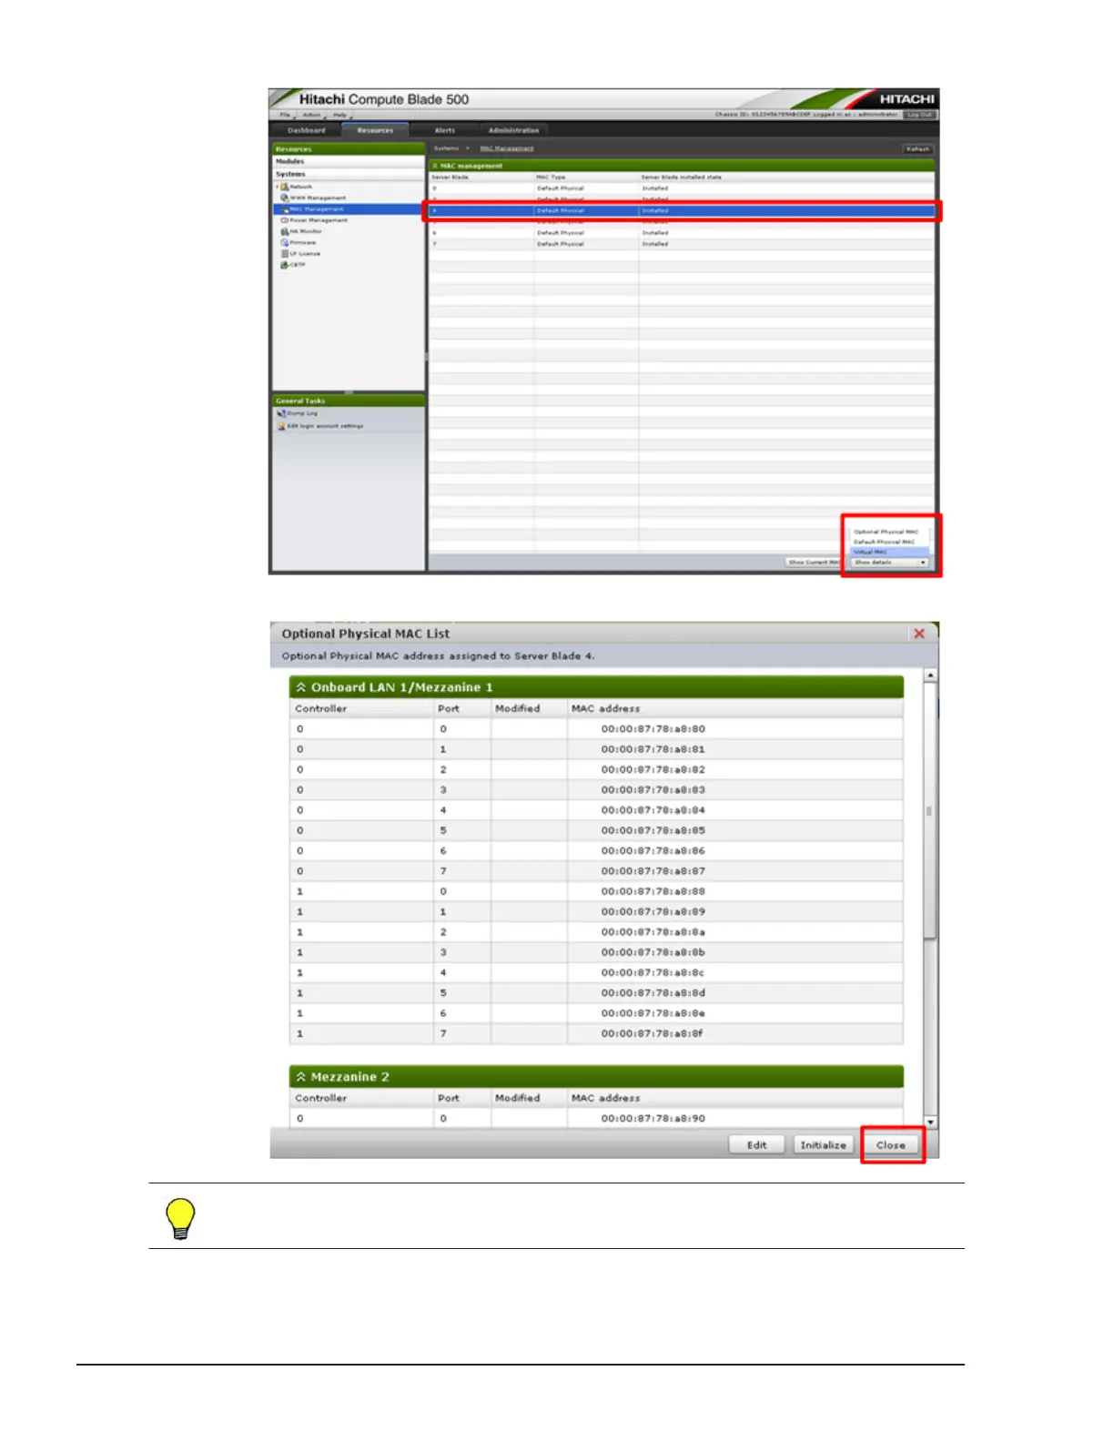Select MAC address 00:00:87:78:a8:83
Screen dimensions: 1114x1442
(x=653, y=790)
